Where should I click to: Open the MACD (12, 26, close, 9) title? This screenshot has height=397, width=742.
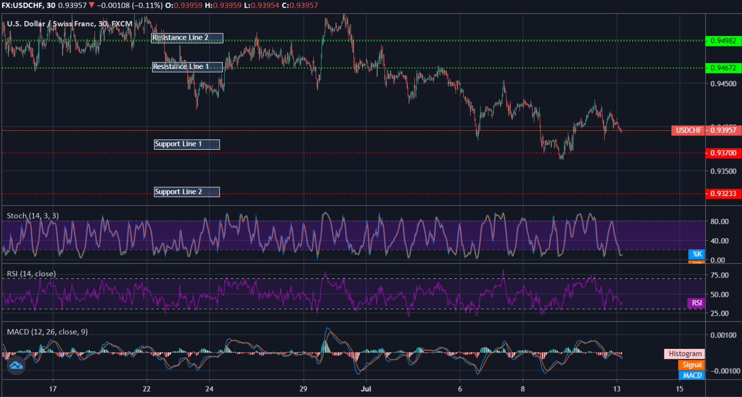47,332
